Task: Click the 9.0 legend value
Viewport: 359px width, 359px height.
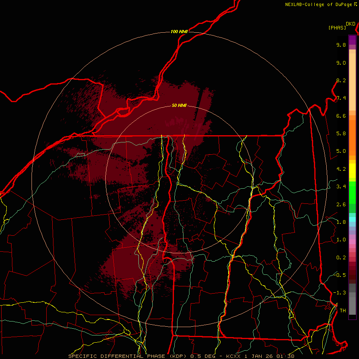Action: point(341,63)
